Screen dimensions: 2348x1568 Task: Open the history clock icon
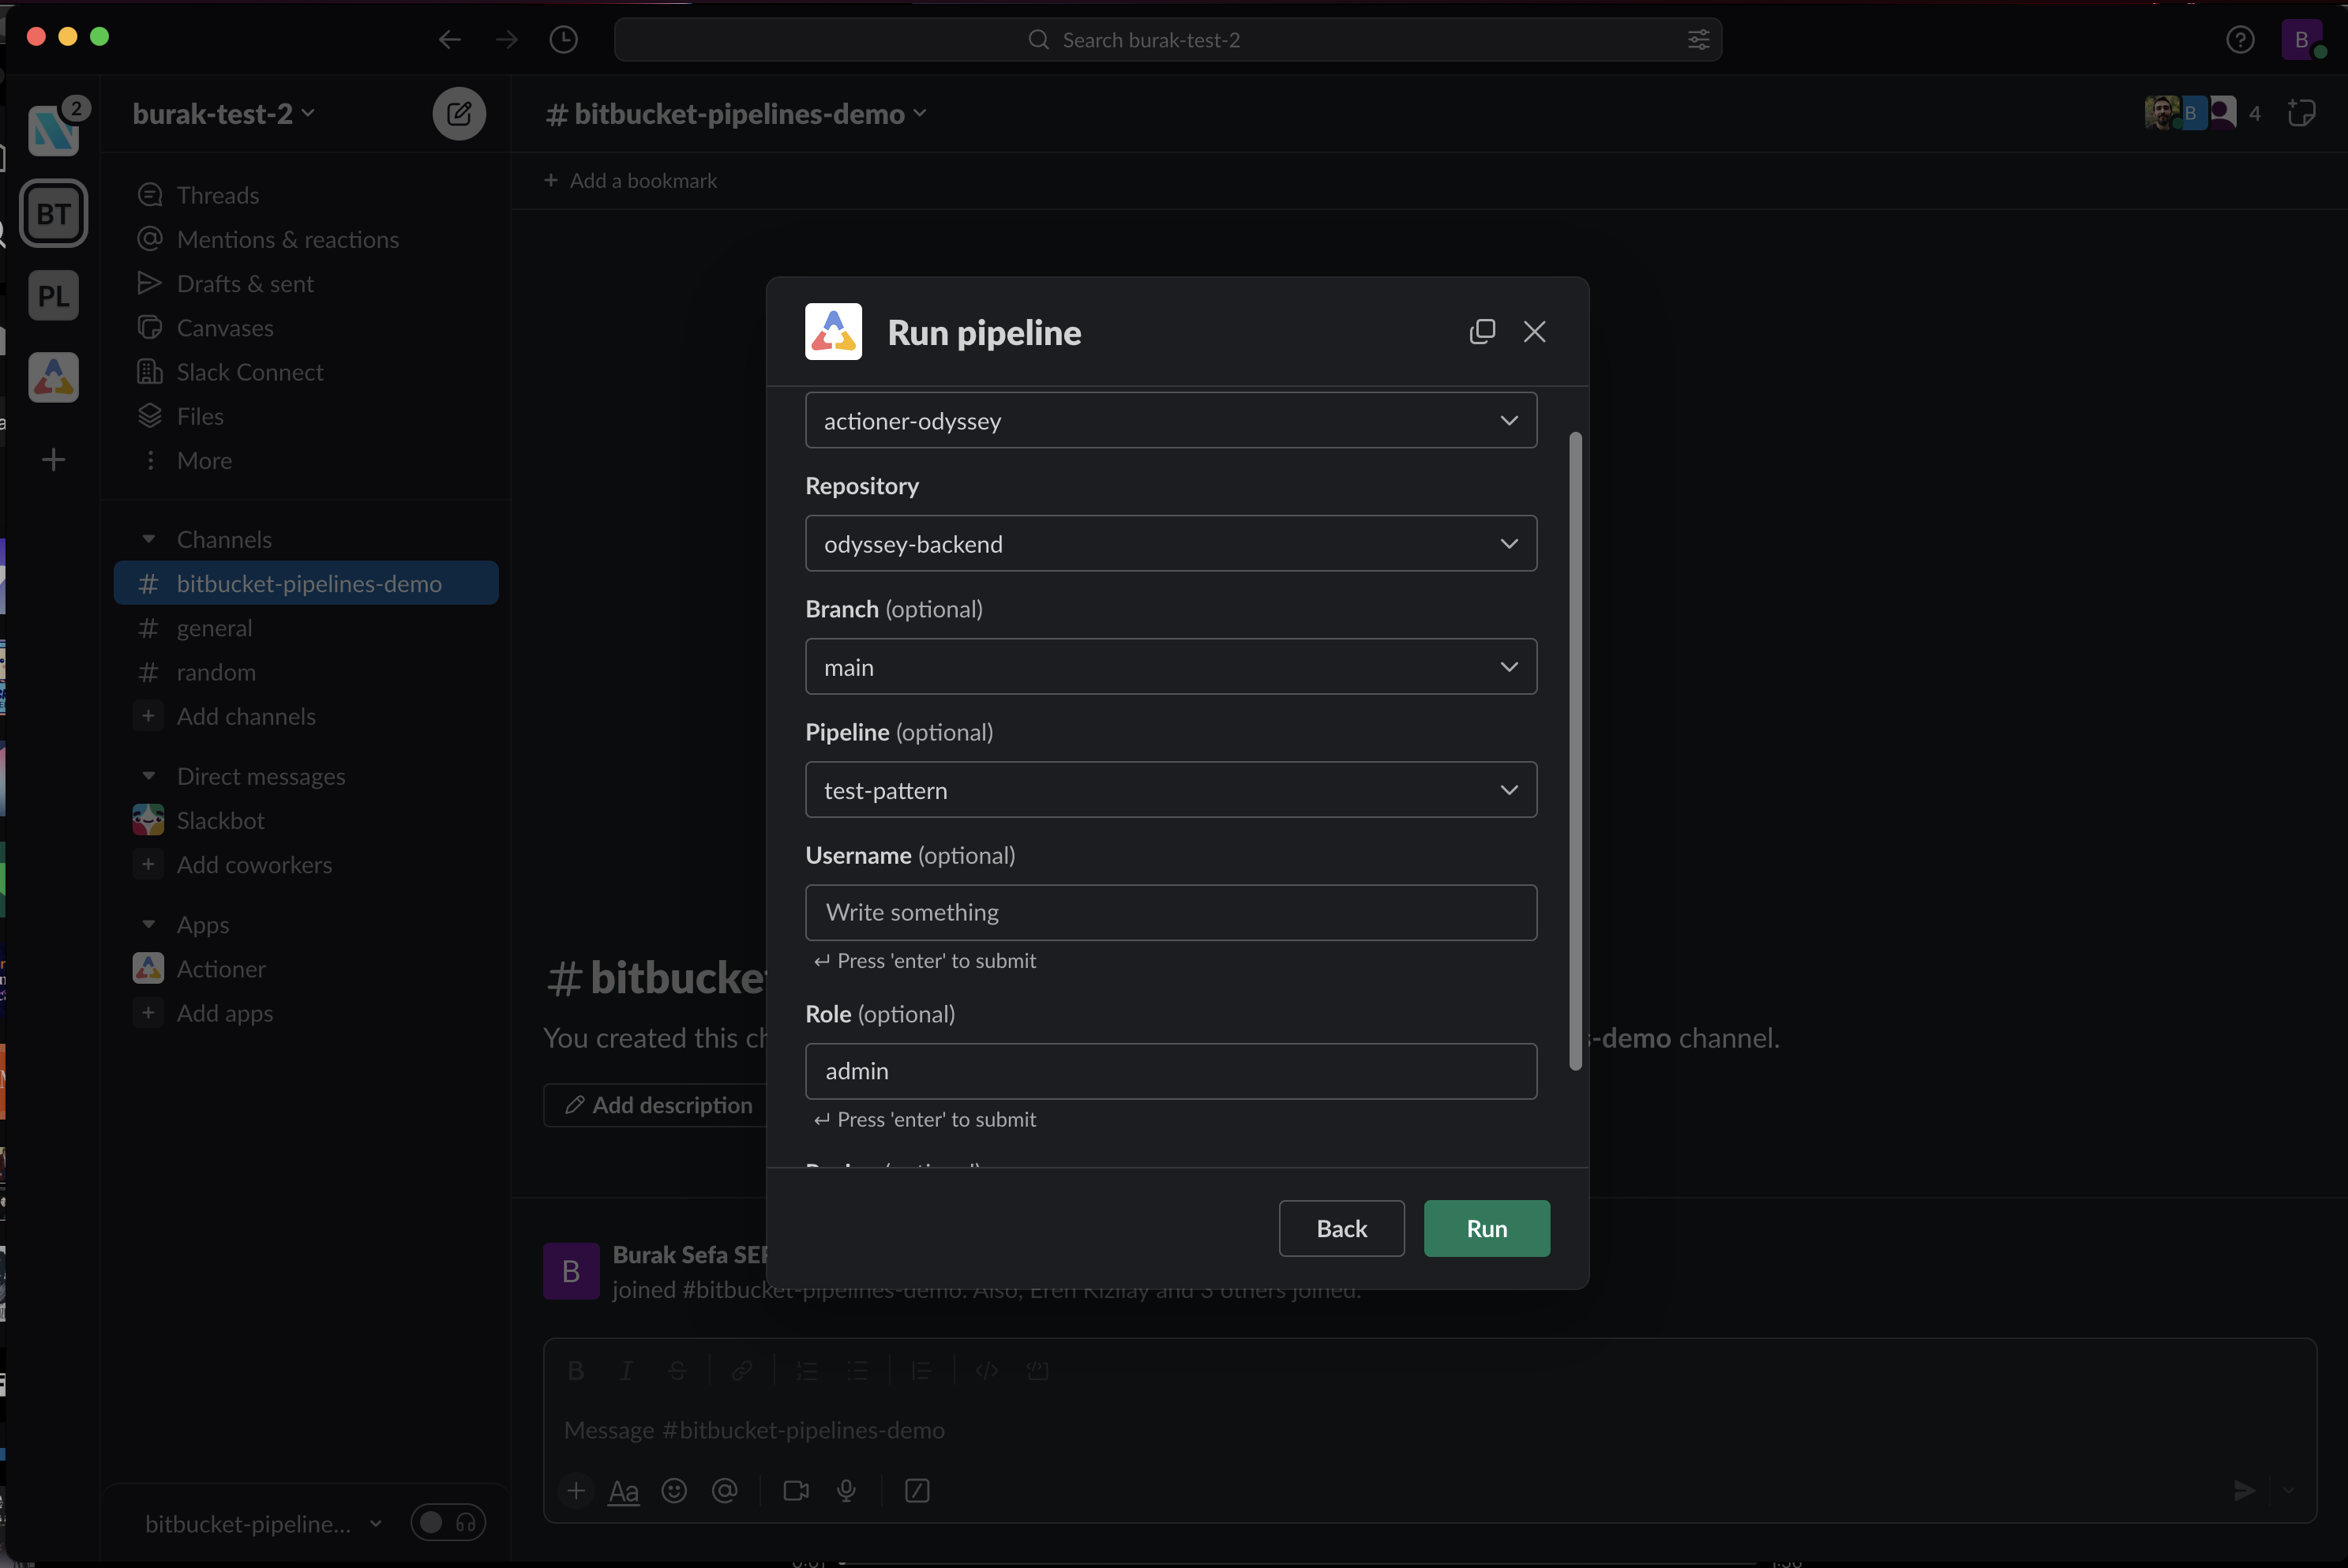pos(564,40)
